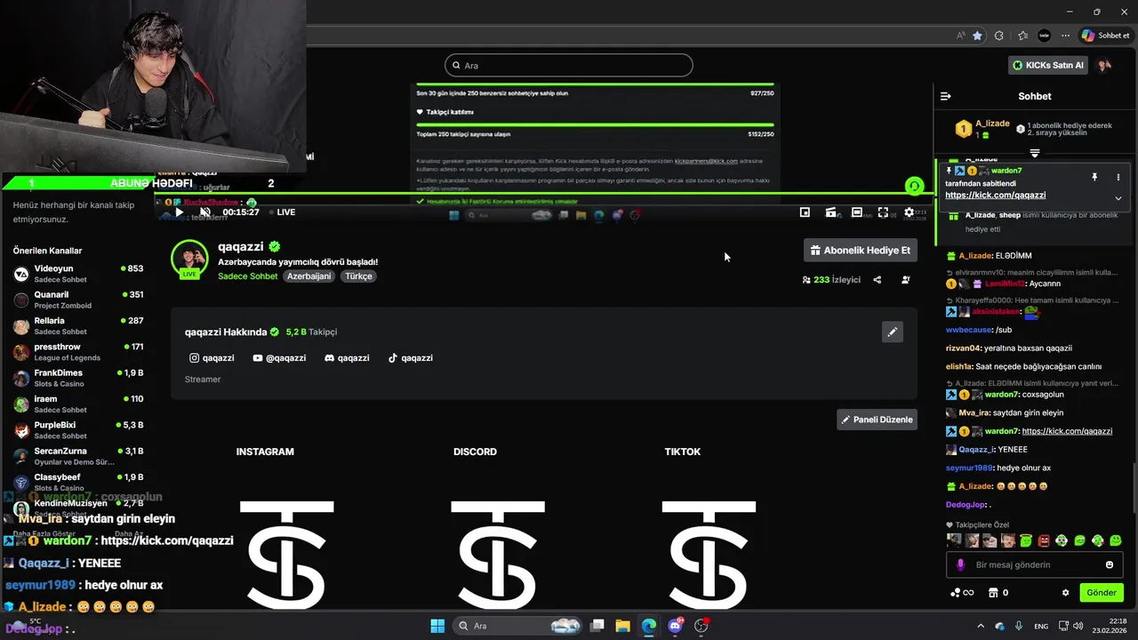Open File Explorer from taskbar

[623, 626]
